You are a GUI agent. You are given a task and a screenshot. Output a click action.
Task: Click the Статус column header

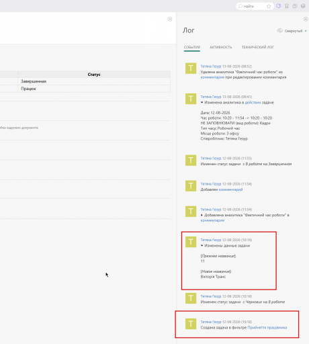pyautogui.click(x=94, y=75)
